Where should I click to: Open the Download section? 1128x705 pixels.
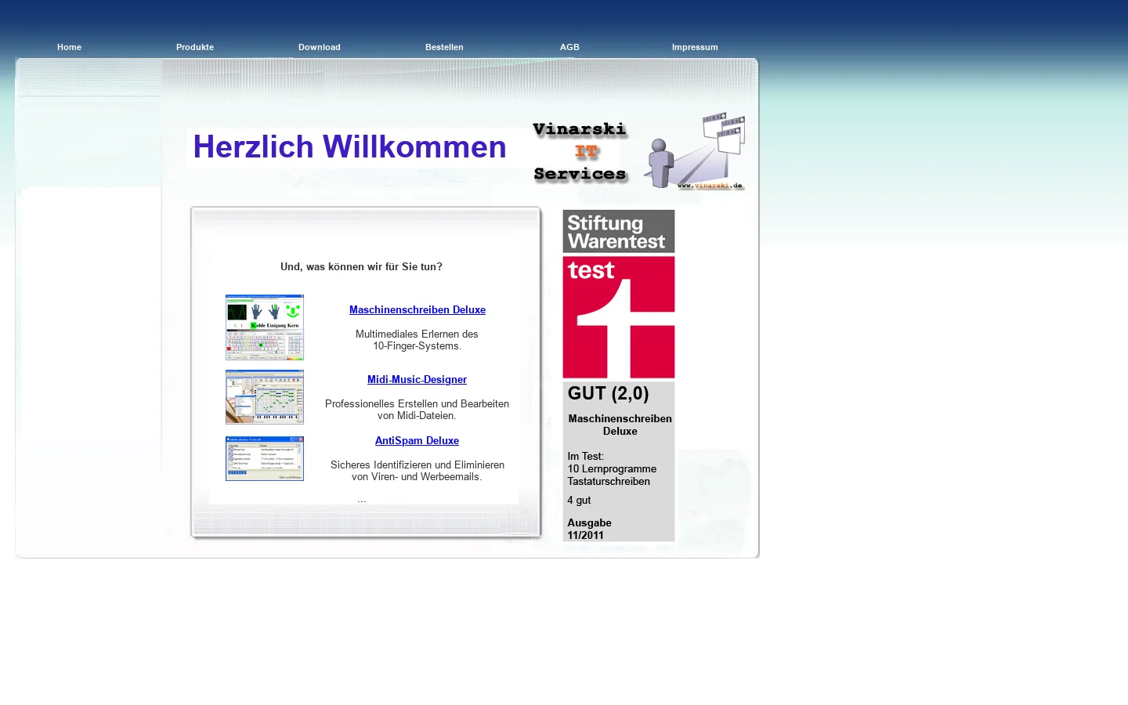(x=320, y=47)
